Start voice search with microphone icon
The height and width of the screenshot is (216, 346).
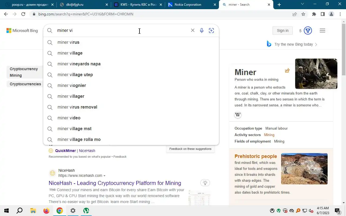202,31
